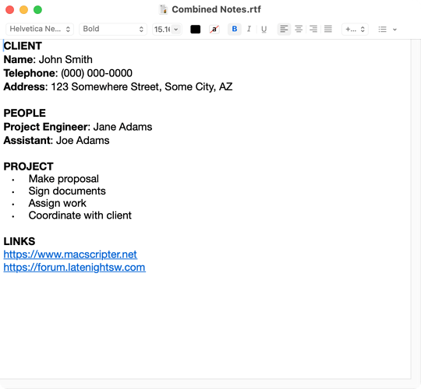Center align text
421x389 pixels.
coord(299,29)
